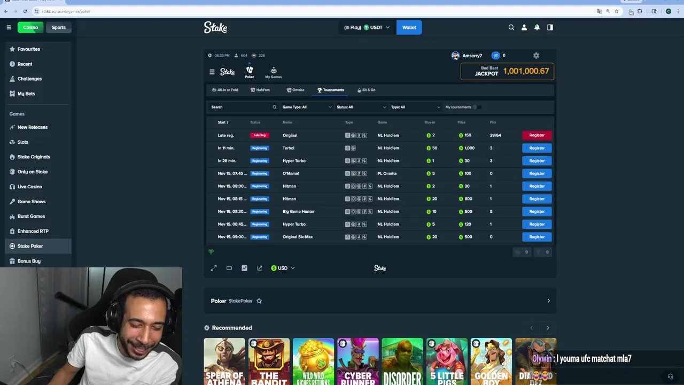
Task: Open the Cyber Runner game thumbnail
Action: pos(357,361)
